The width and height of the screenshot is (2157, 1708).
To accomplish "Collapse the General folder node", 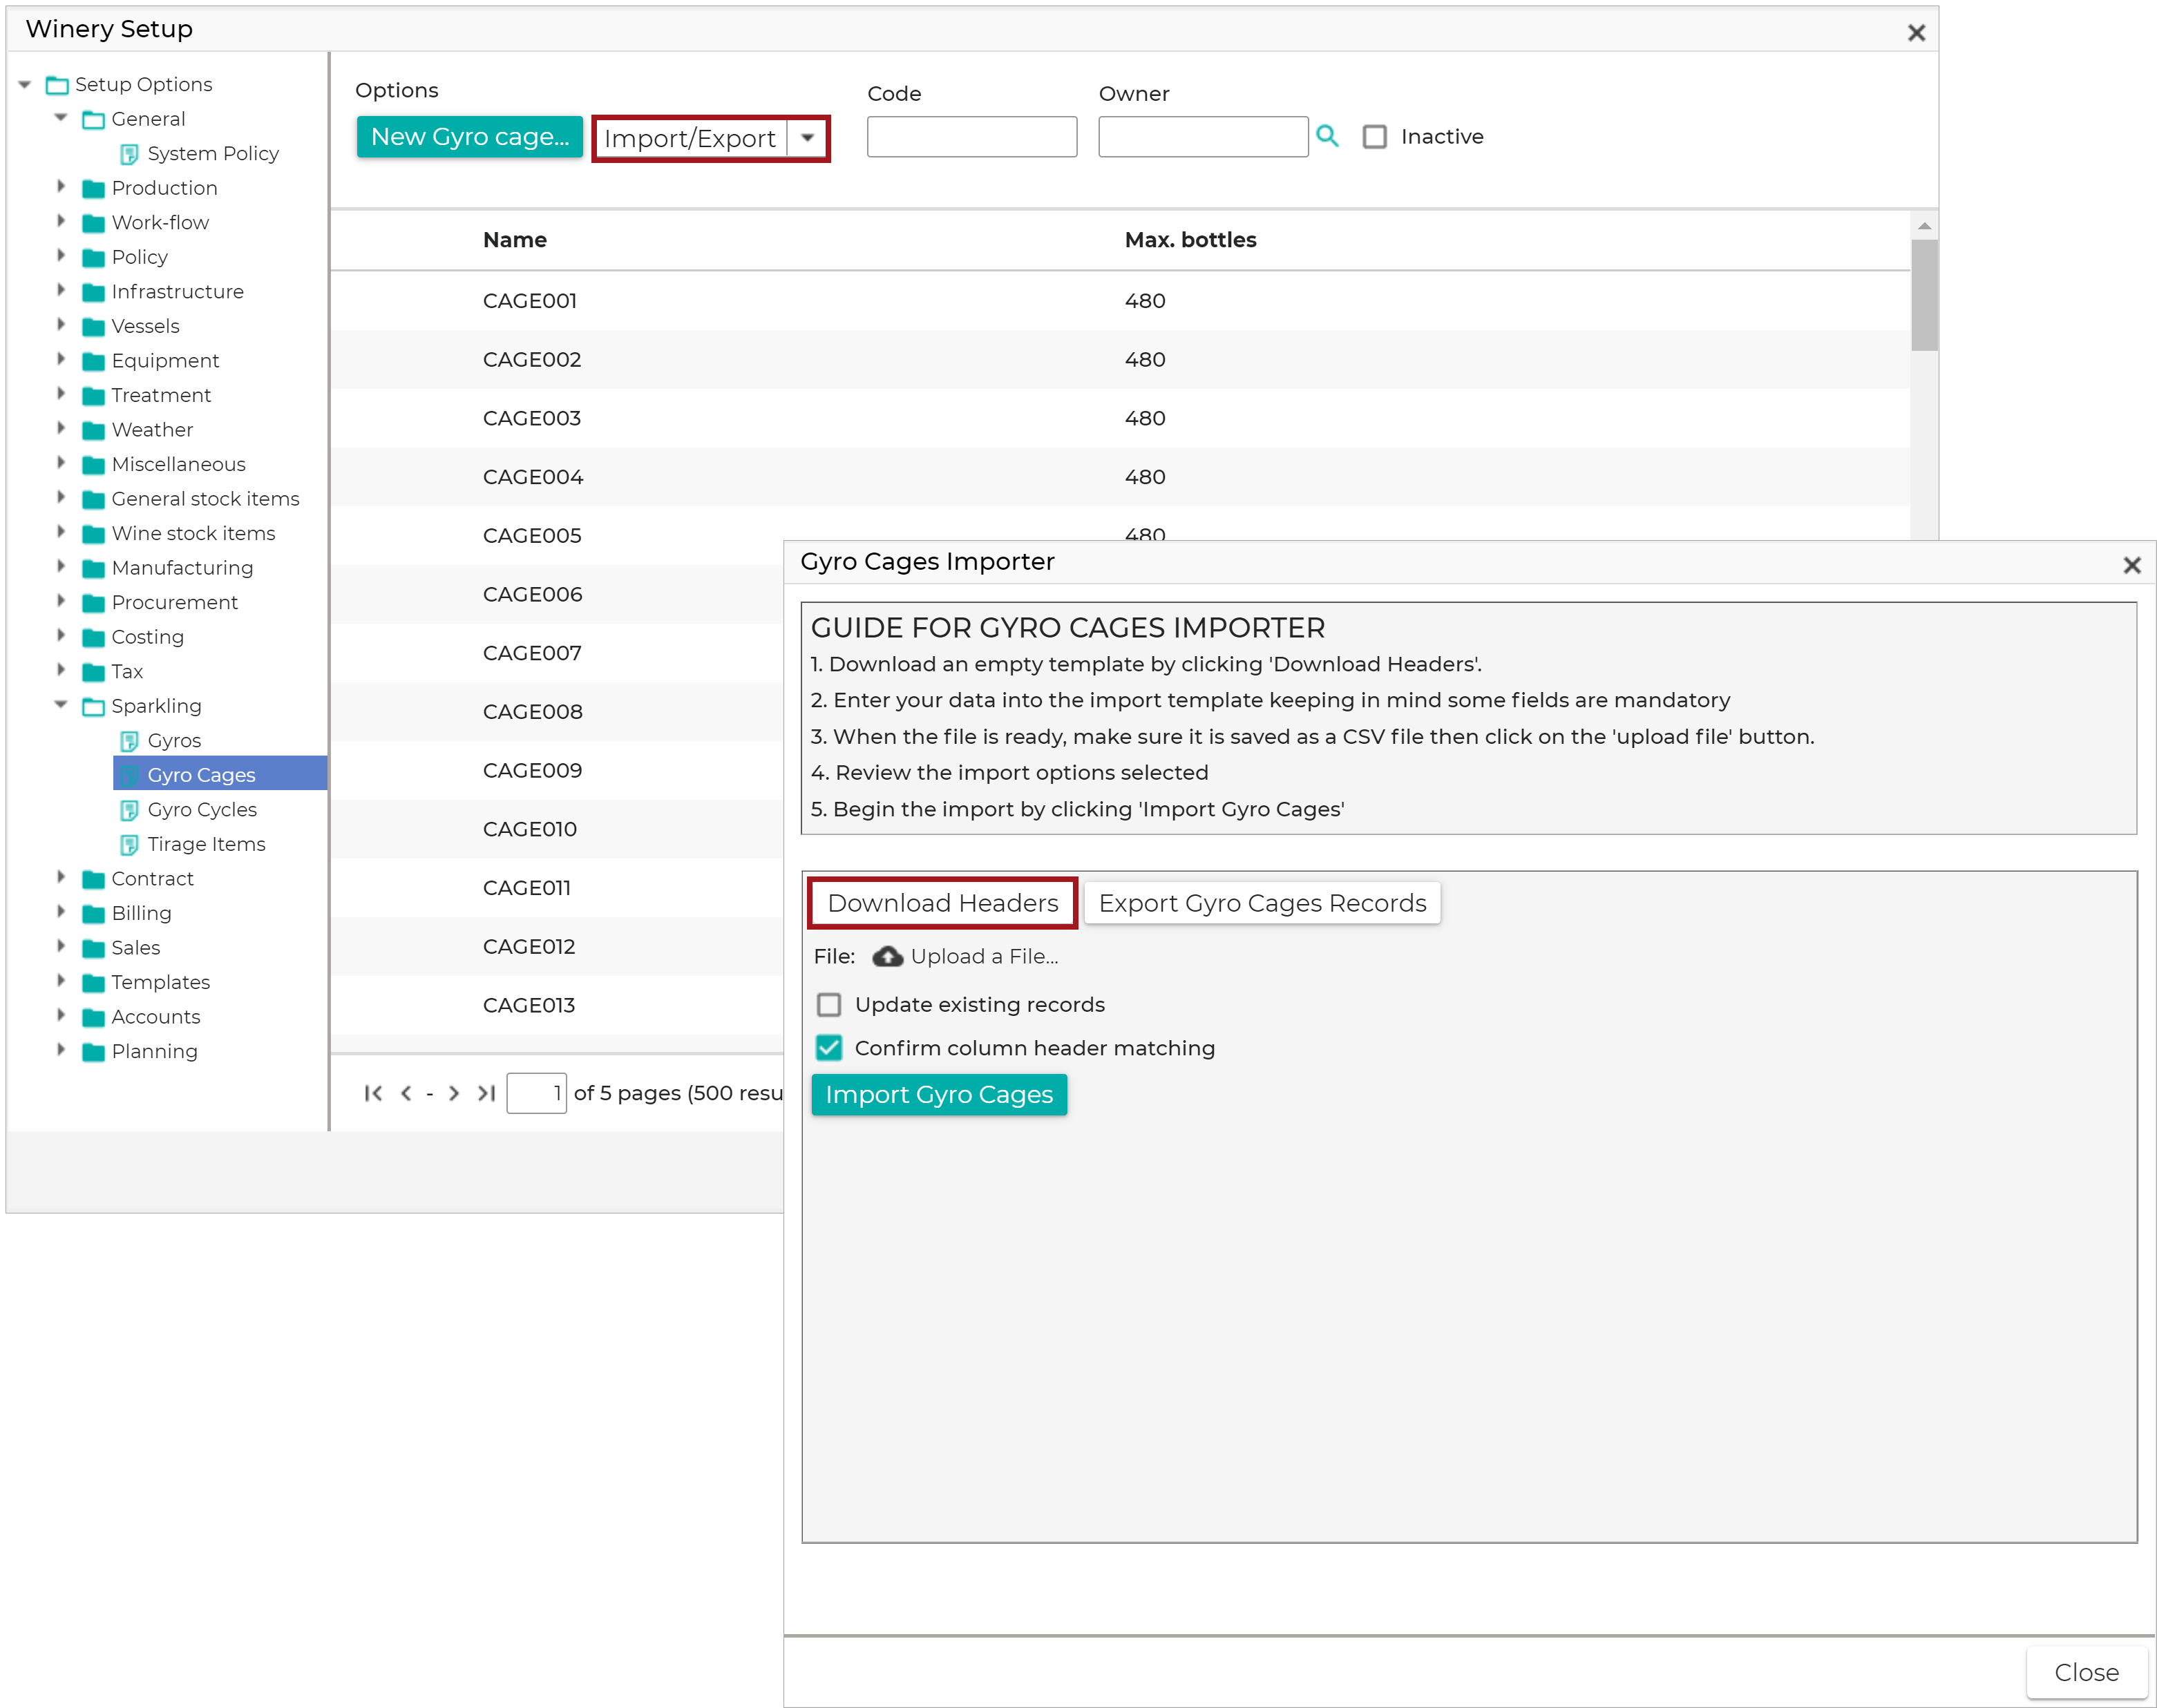I will point(61,118).
